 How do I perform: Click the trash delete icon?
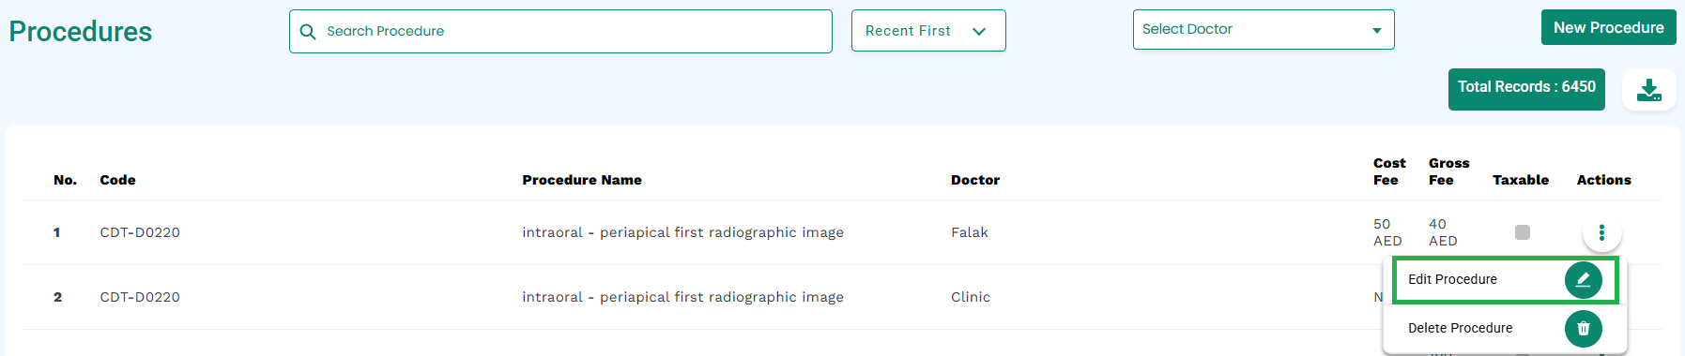coord(1583,328)
